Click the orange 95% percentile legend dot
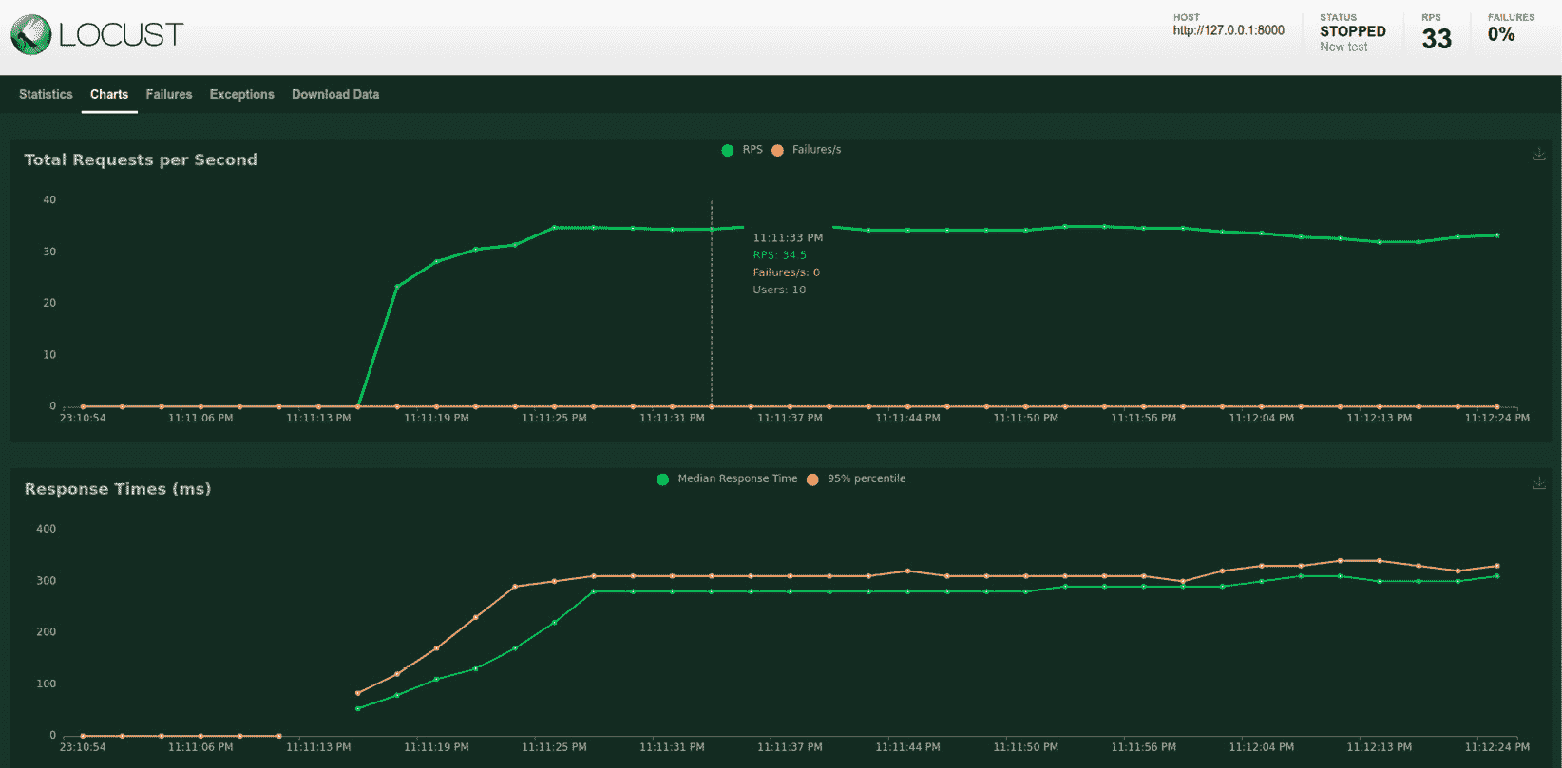The width and height of the screenshot is (1562, 768). (812, 479)
